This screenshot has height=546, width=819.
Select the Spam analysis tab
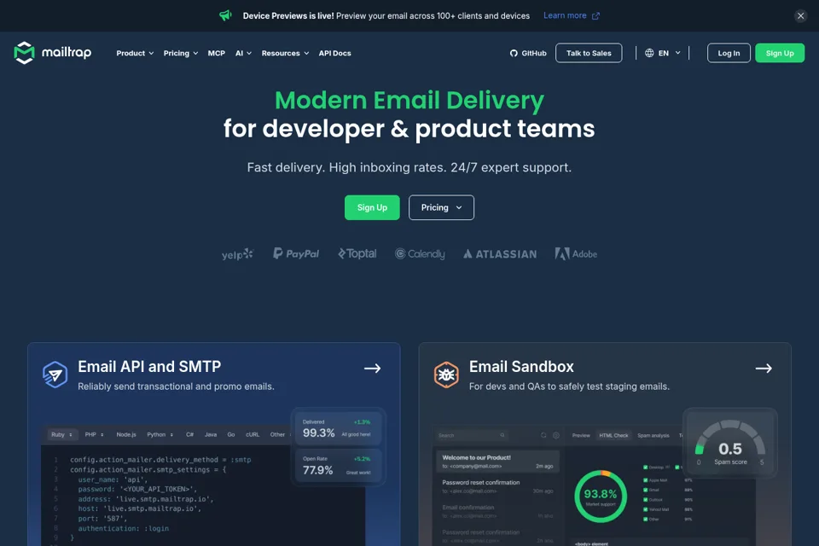point(653,435)
